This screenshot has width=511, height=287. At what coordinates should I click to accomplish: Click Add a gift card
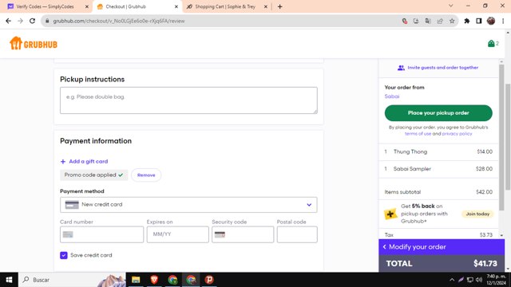(84, 161)
